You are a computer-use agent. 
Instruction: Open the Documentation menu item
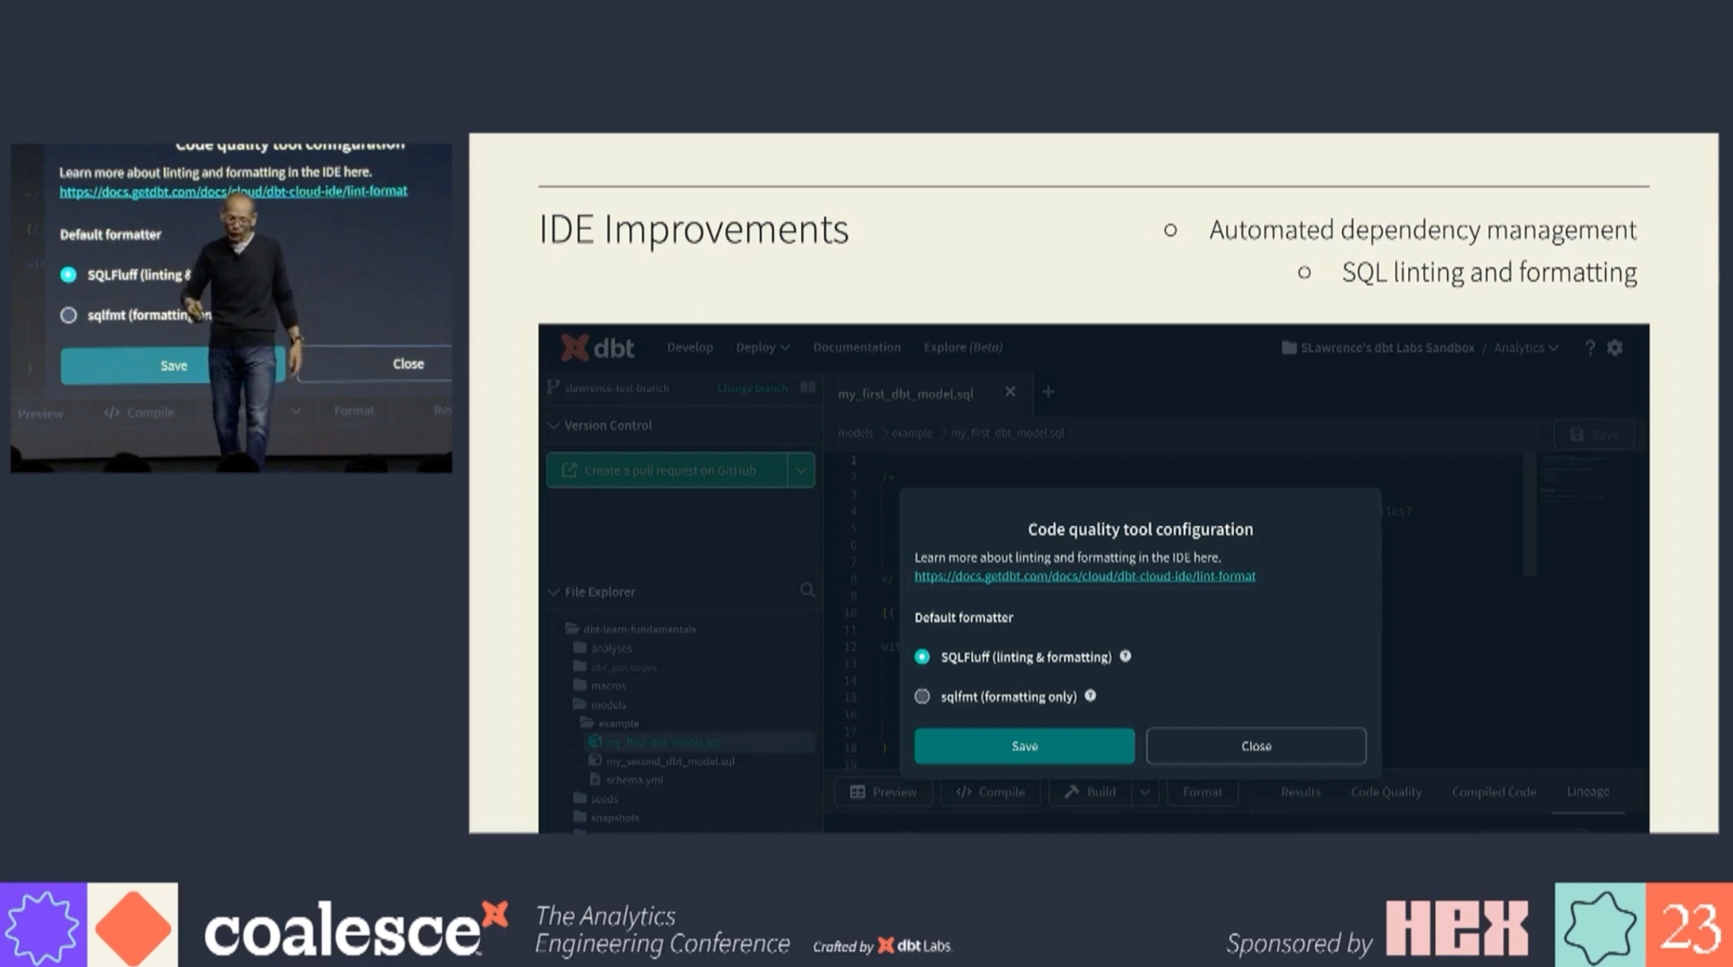point(856,347)
